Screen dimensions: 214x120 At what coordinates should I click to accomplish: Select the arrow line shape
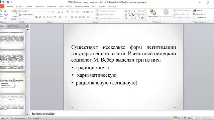click(132, 11)
